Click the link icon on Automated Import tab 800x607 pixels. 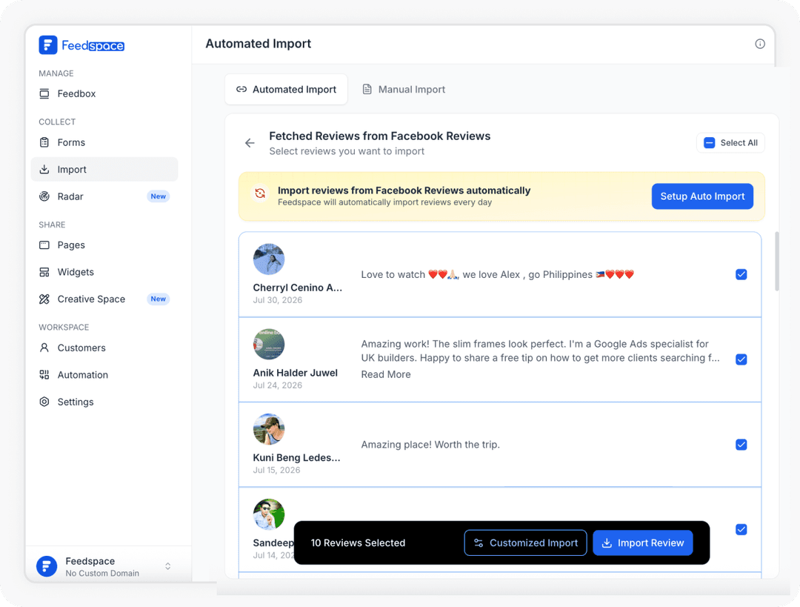point(241,90)
